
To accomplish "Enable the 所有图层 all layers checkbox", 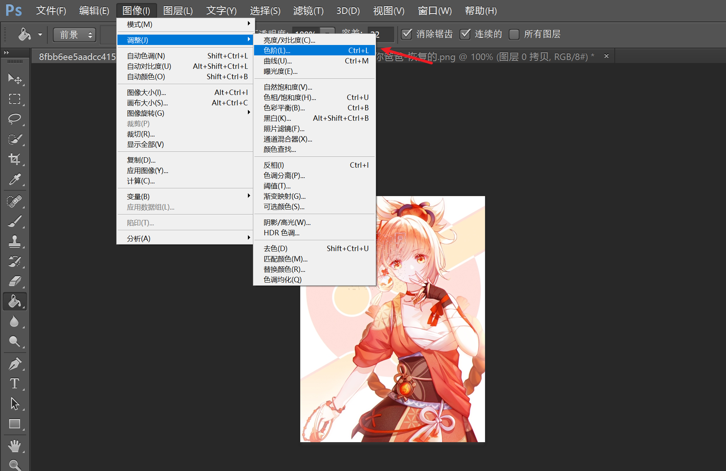I will [x=514, y=34].
